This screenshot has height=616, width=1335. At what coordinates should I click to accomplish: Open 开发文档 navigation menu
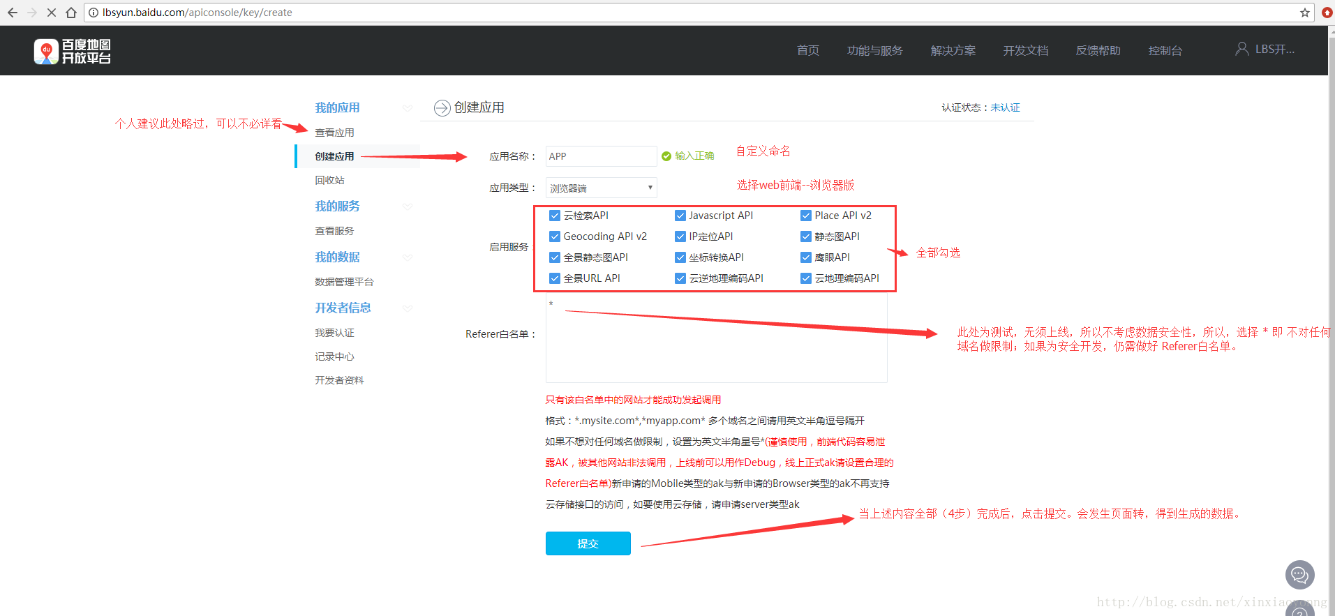(x=1026, y=50)
